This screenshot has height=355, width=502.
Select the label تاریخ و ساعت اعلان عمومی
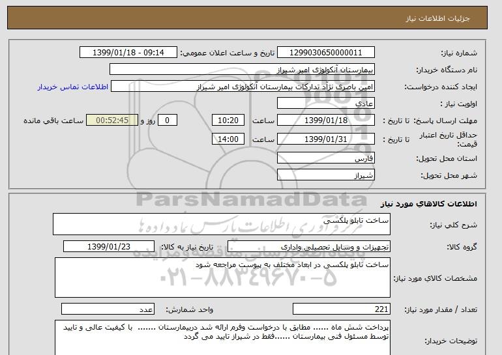(228, 53)
